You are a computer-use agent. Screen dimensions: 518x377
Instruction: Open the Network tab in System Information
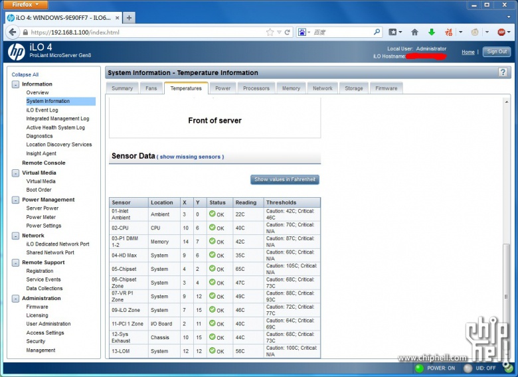[323, 88]
